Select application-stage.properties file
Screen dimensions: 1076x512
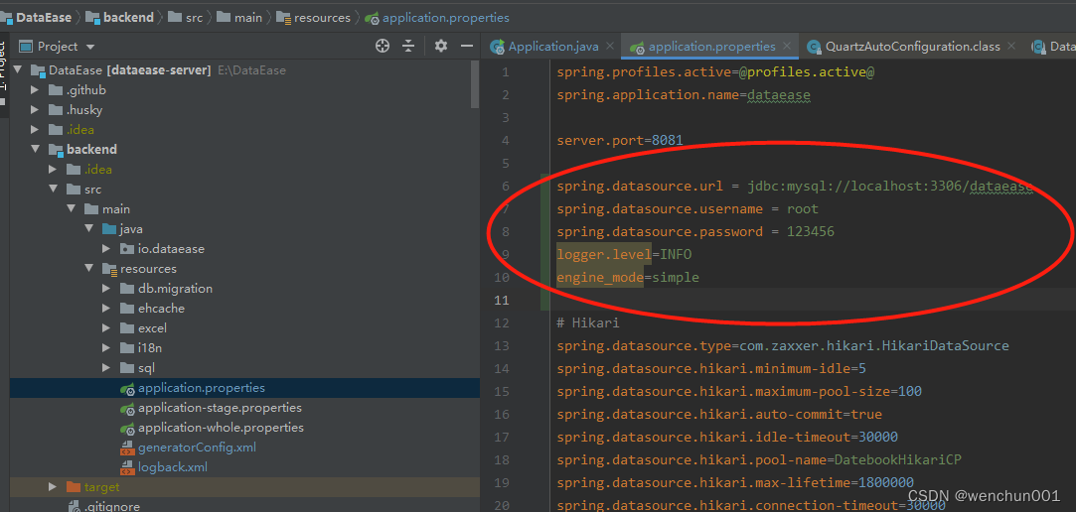[x=220, y=408]
